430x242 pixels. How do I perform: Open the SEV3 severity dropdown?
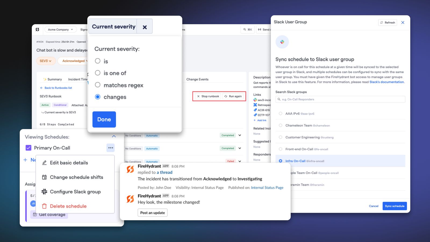(46, 61)
